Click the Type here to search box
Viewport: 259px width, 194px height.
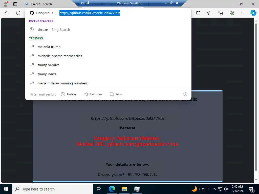(x=53, y=189)
